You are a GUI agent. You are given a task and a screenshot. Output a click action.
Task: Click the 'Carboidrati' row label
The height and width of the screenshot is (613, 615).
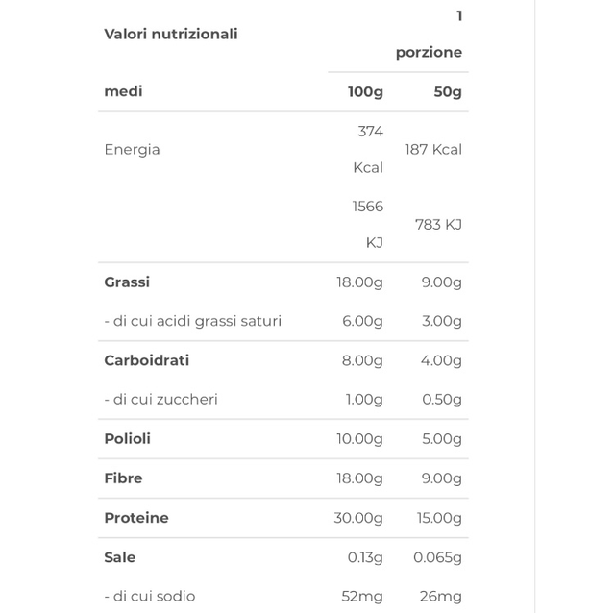pos(146,360)
